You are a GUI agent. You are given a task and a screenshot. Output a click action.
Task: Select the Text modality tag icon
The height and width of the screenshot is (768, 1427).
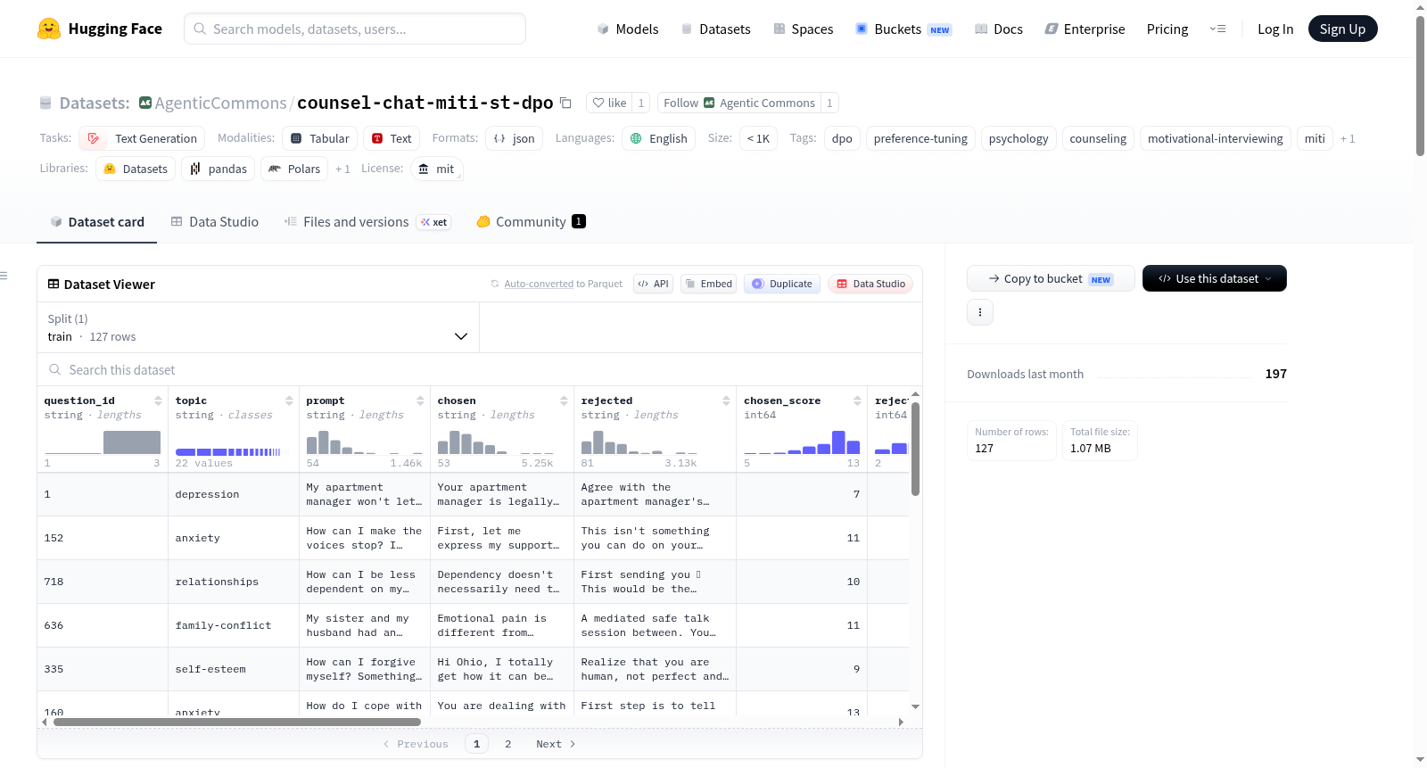(x=377, y=138)
